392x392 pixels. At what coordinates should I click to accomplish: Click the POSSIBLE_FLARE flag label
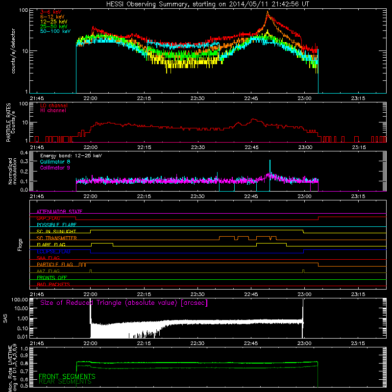[x=56, y=225]
